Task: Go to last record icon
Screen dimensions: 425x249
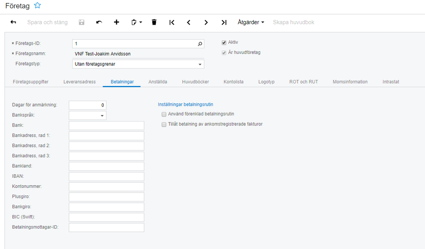Action: click(224, 22)
